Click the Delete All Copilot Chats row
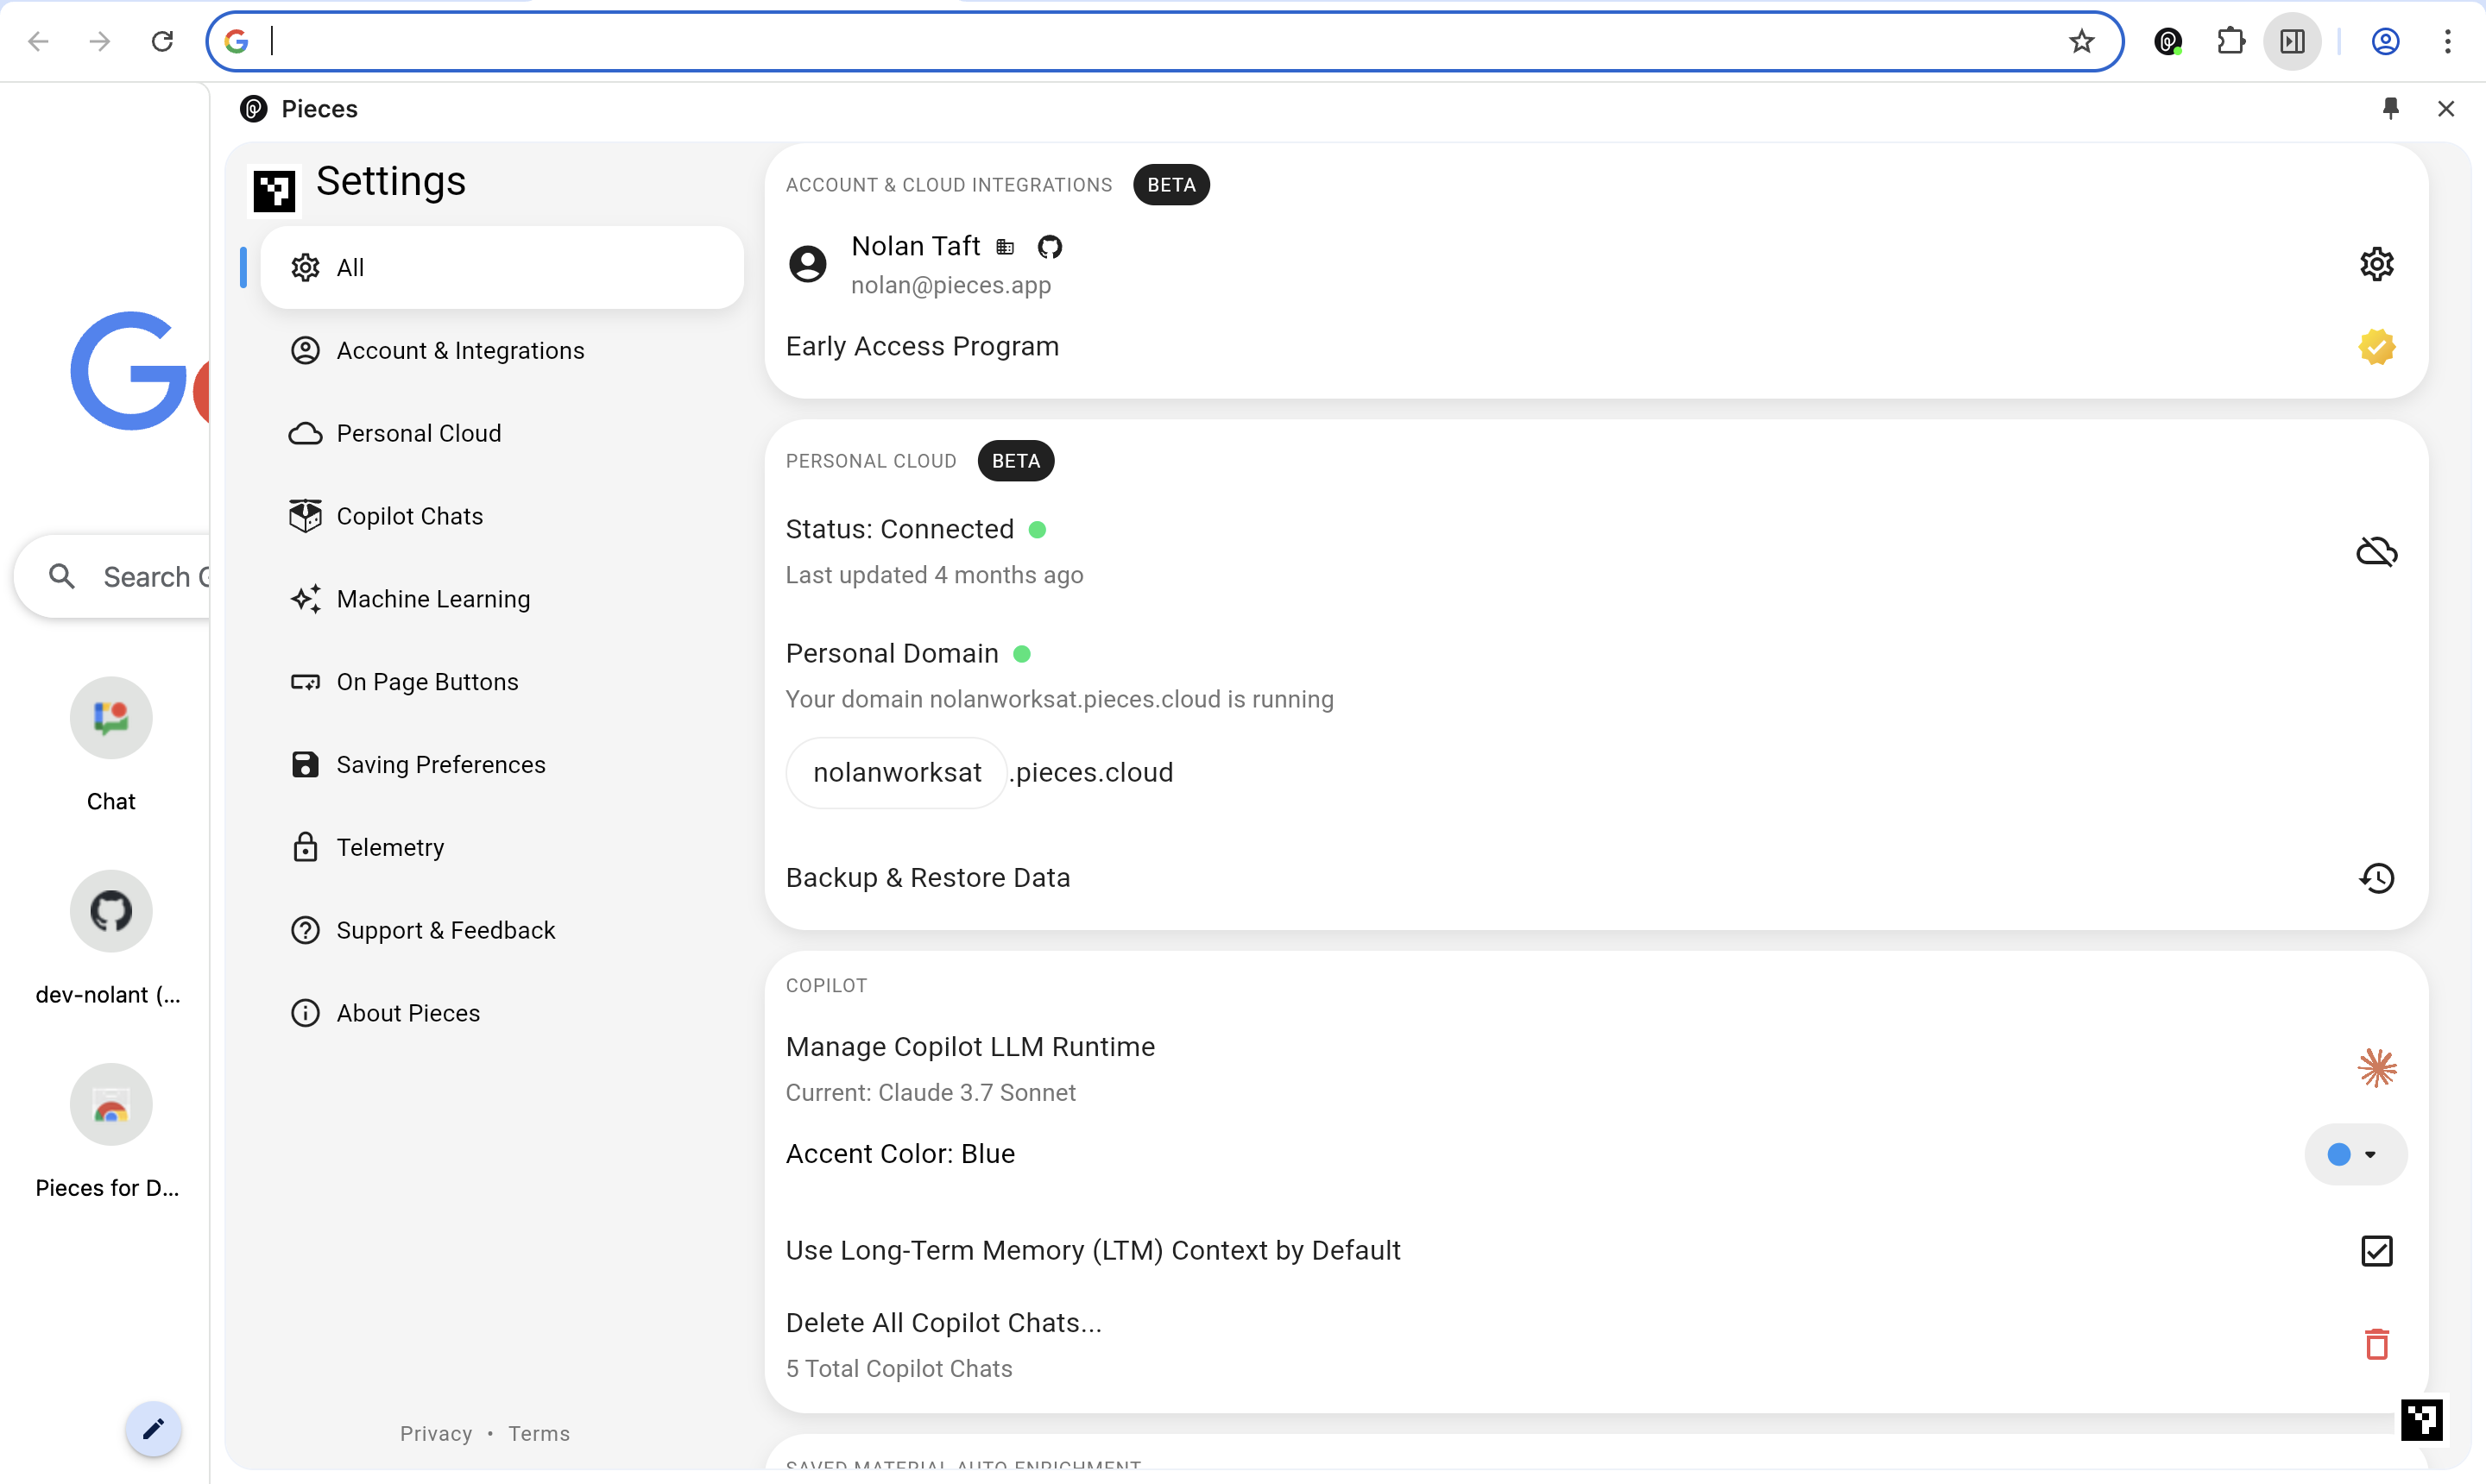2486x1484 pixels. tap(1596, 1344)
